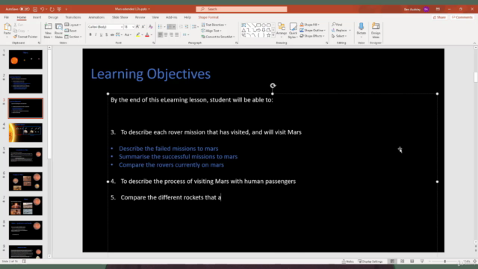Image resolution: width=478 pixels, height=269 pixels.
Task: Click the Share button
Action: 440,17
